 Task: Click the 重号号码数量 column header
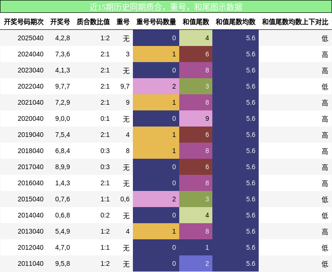point(156,22)
